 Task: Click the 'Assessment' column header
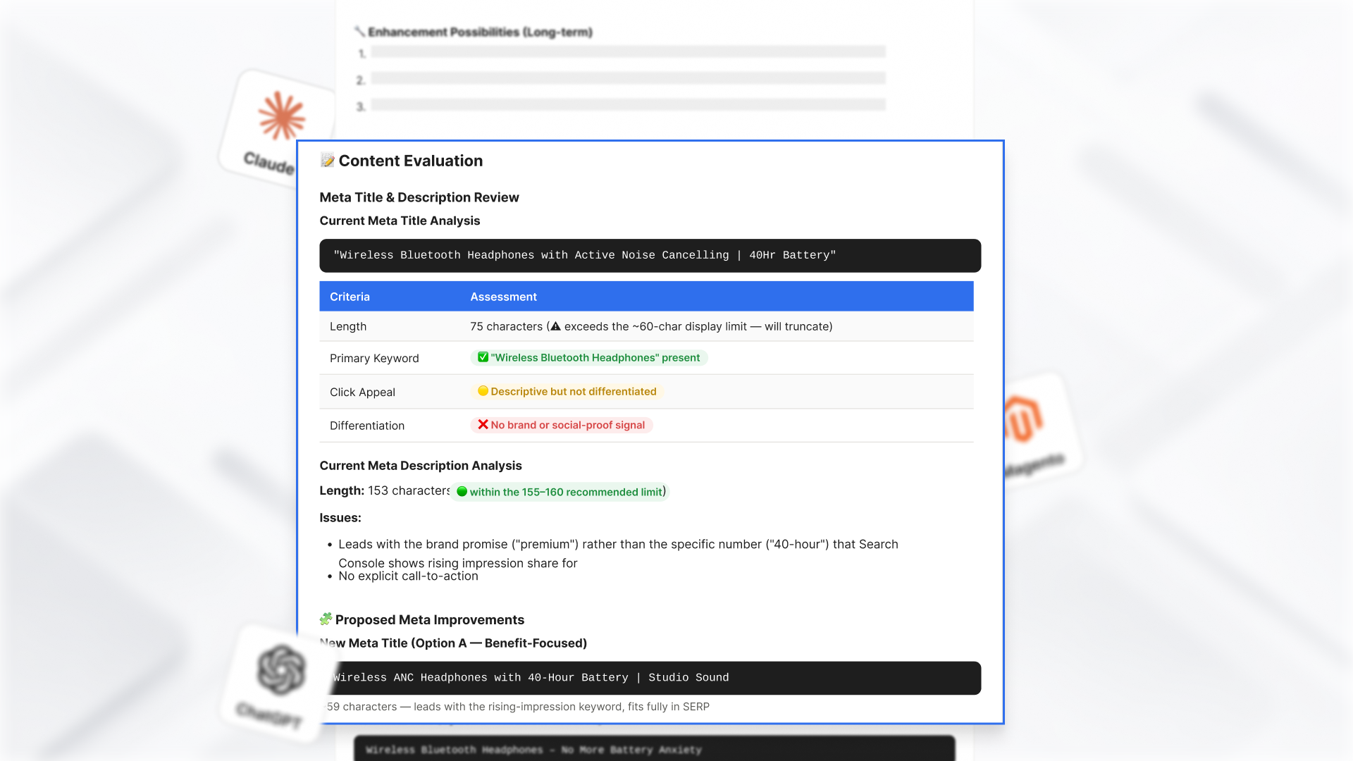pos(503,297)
